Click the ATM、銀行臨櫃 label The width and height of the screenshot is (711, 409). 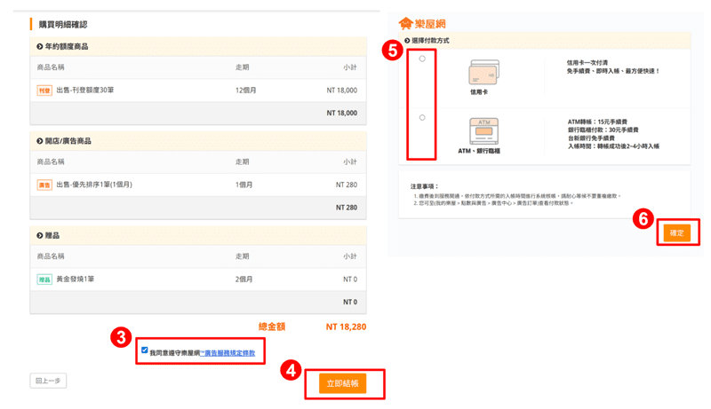[479, 151]
